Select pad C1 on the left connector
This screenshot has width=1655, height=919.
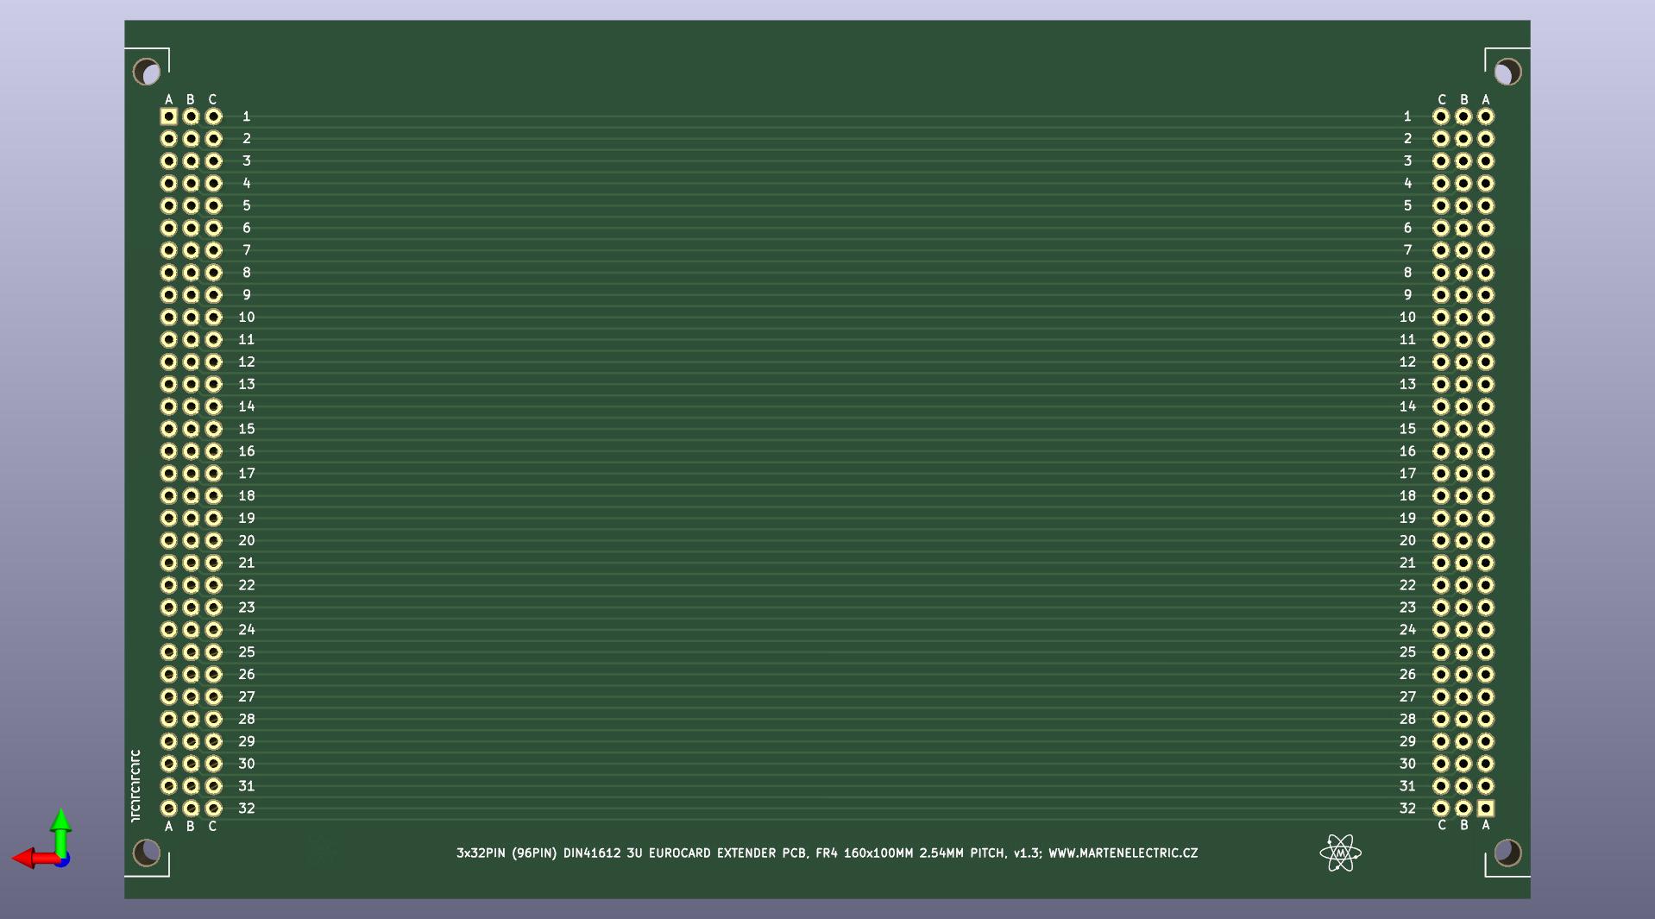(213, 116)
